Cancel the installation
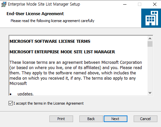Screen dimensions: 161x127 click(145, 119)
